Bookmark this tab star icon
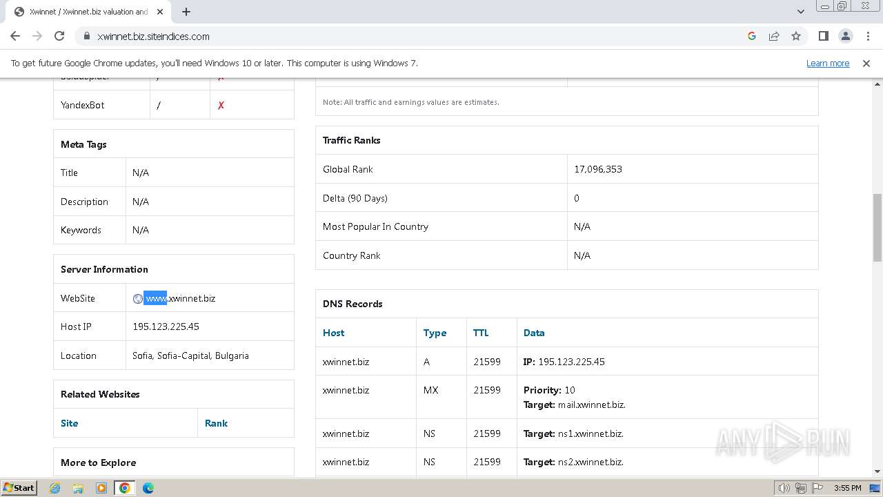883x497 pixels. [x=796, y=36]
